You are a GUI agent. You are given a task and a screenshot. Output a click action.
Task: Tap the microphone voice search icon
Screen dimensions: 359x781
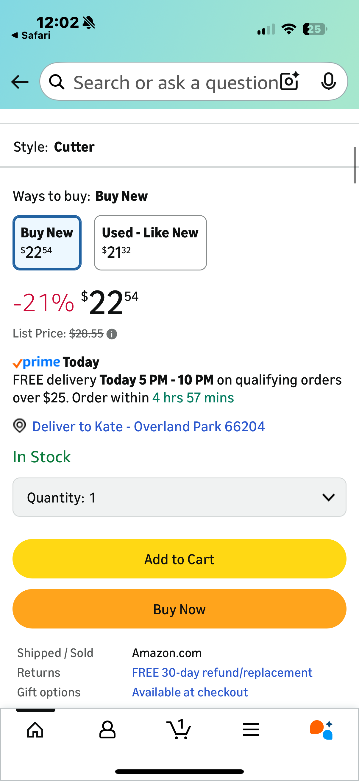point(328,81)
